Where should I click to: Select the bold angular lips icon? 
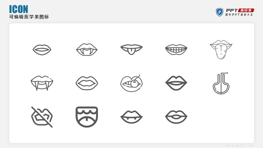[x=176, y=83]
